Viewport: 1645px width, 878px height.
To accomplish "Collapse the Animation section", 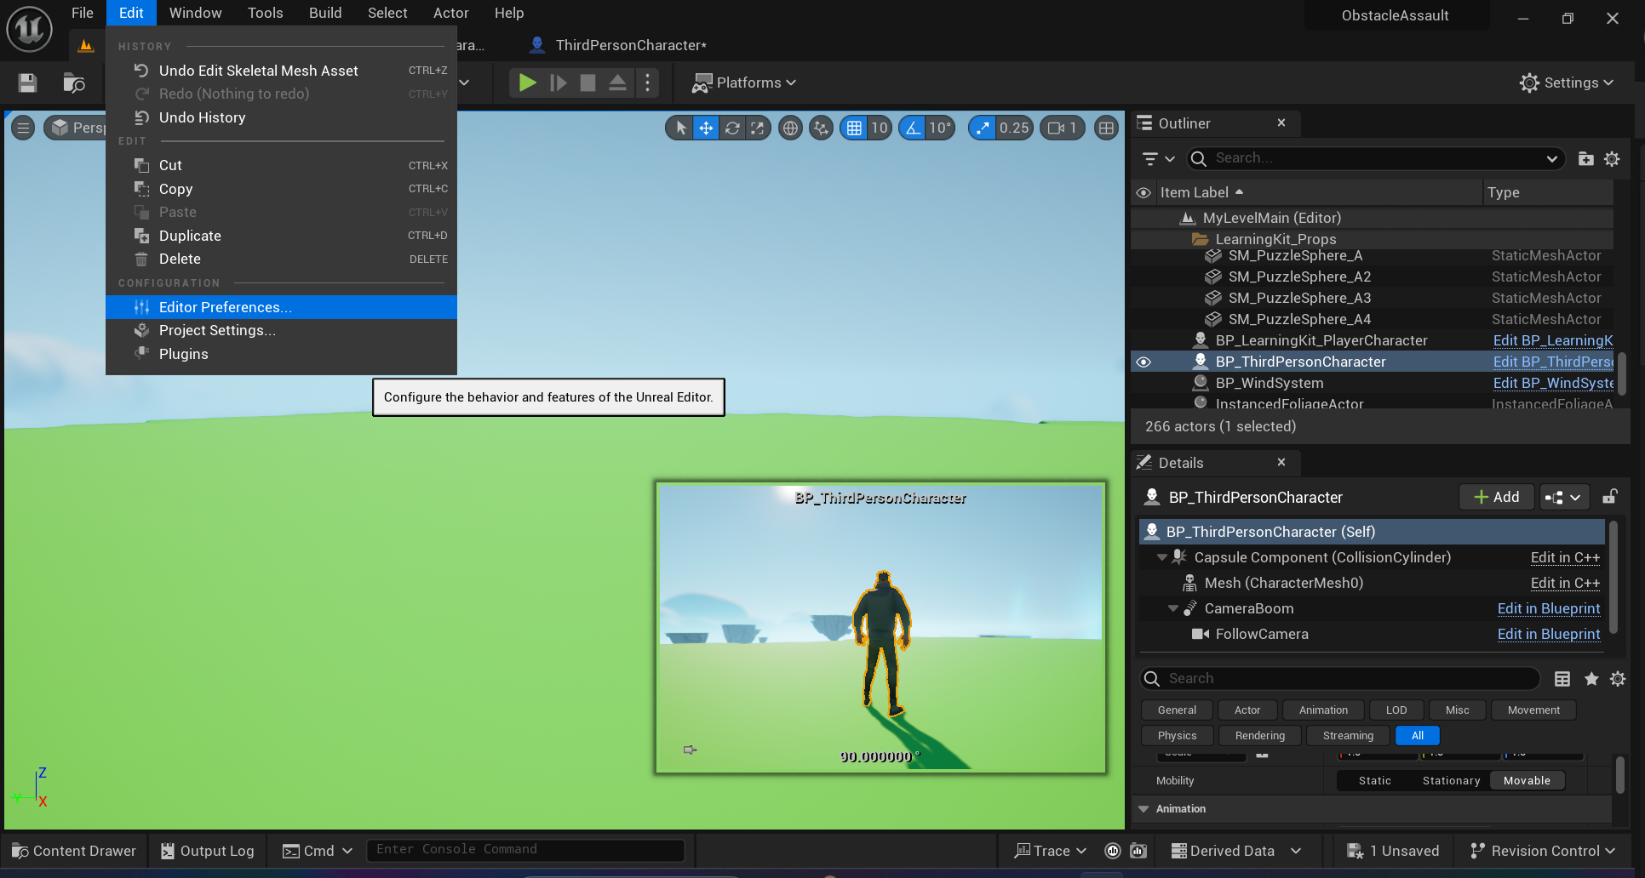I will coord(1143,809).
